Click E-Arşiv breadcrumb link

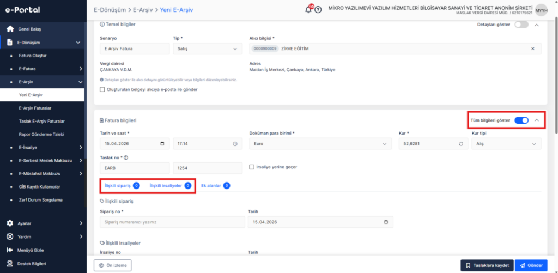[143, 10]
